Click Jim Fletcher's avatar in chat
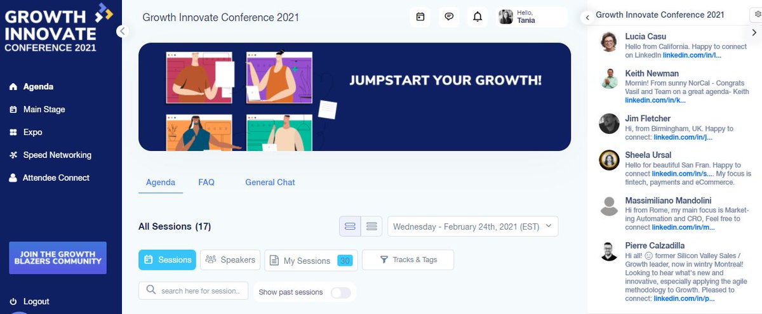This screenshot has height=314, width=762. click(x=609, y=123)
